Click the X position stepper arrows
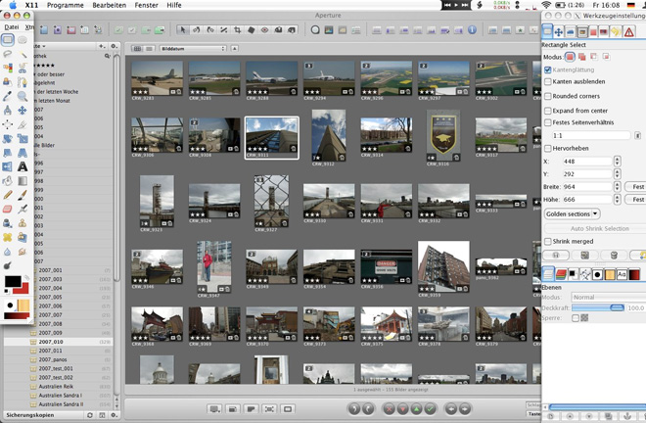646x423 pixels. click(618, 162)
